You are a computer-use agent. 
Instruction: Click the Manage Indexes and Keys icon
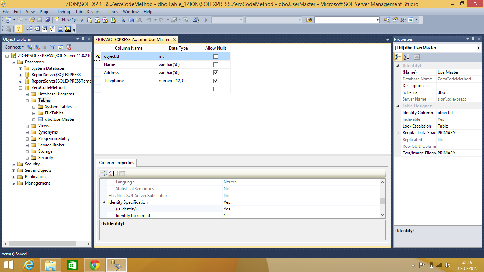(37, 29)
